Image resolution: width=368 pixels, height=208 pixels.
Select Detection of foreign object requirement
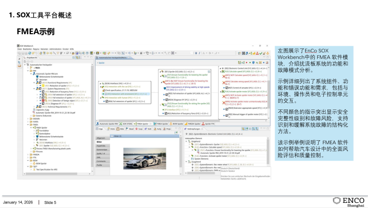[65, 100]
